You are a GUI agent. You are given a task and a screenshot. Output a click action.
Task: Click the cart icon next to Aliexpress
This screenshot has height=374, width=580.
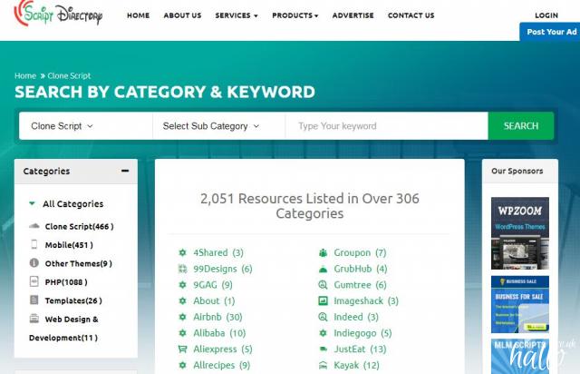[x=183, y=349]
